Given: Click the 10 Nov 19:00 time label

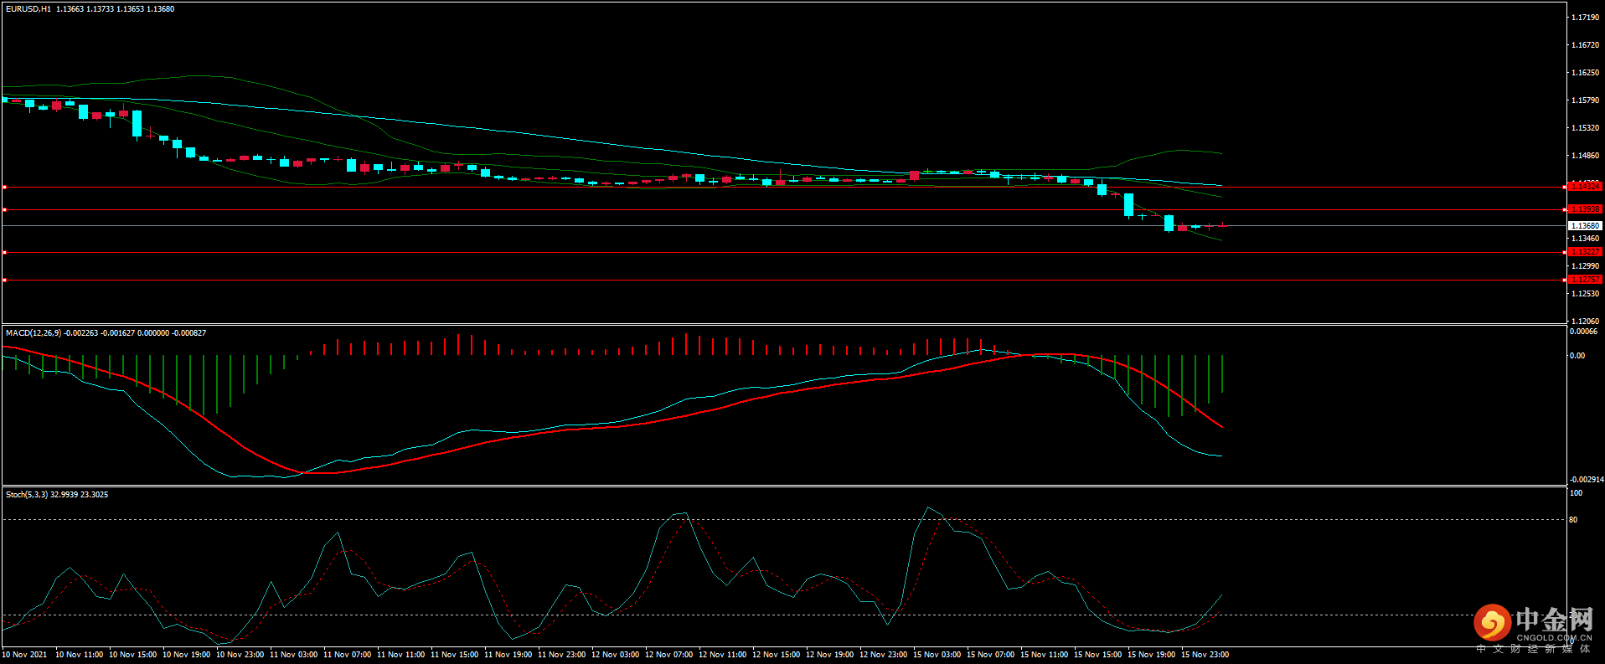Looking at the screenshot, I should pos(186,655).
